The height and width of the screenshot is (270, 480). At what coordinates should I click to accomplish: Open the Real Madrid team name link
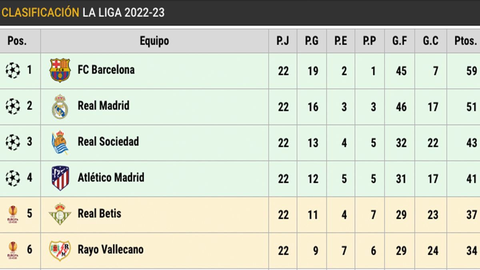(104, 106)
